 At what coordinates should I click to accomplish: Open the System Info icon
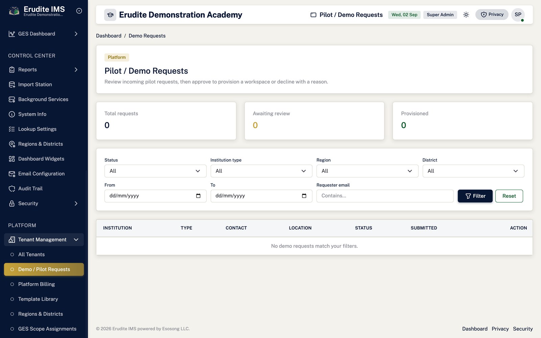pyautogui.click(x=12, y=114)
